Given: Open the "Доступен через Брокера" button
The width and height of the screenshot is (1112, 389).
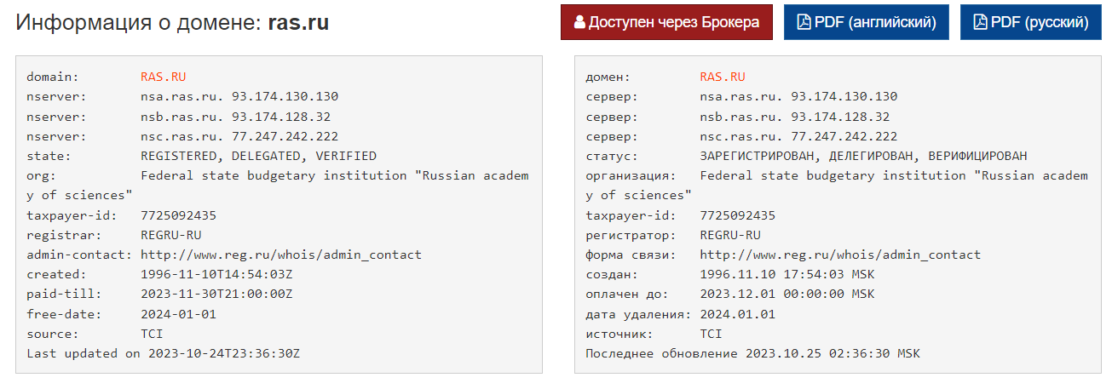Looking at the screenshot, I should pos(666,22).
